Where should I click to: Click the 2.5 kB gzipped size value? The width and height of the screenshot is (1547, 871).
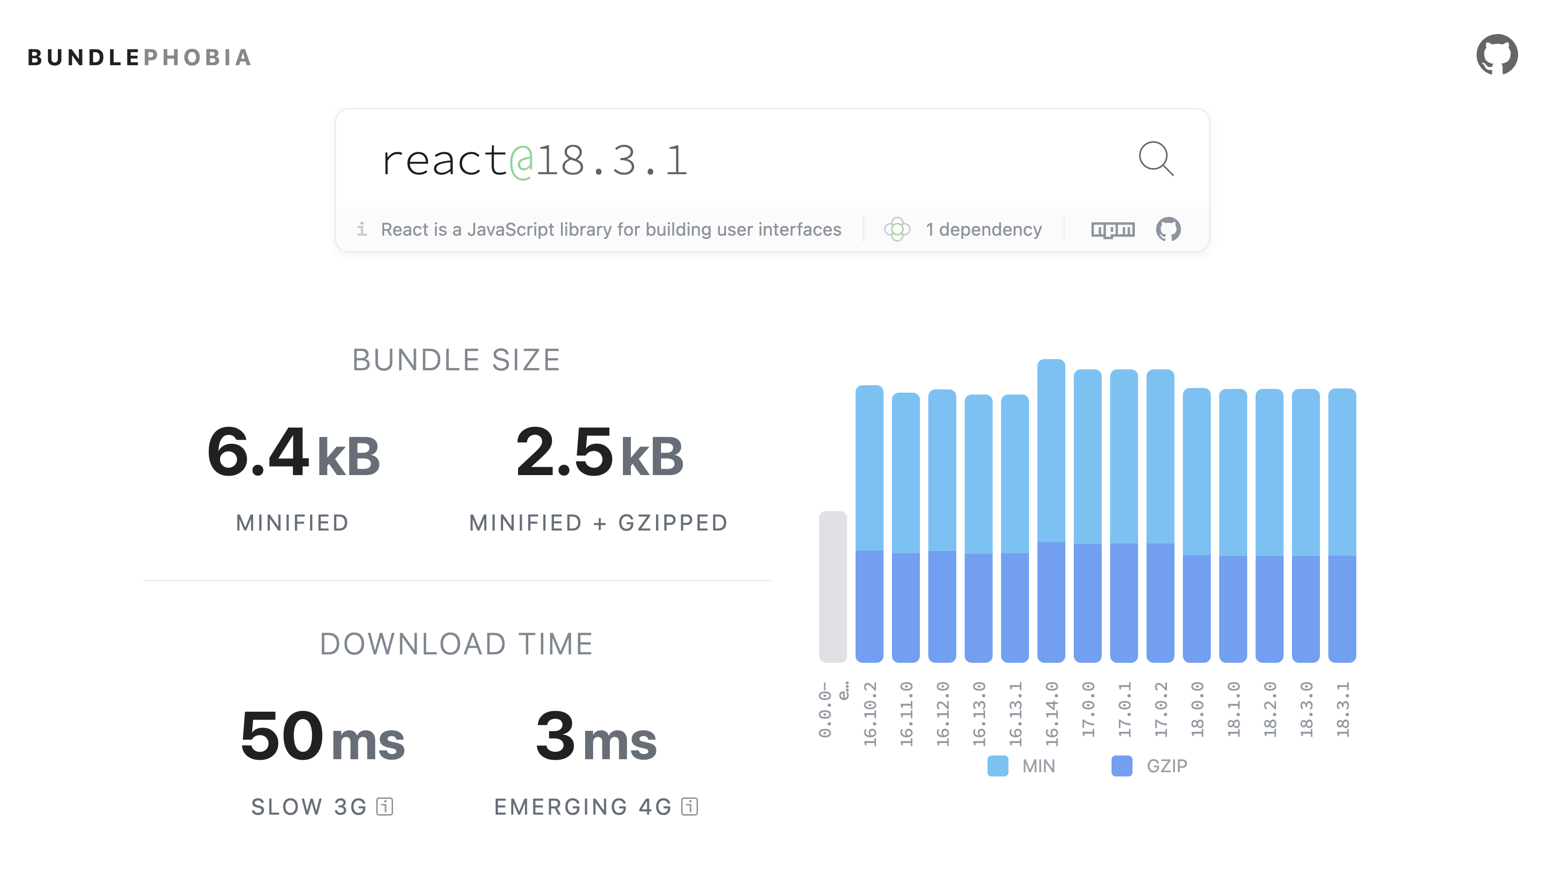point(599,452)
